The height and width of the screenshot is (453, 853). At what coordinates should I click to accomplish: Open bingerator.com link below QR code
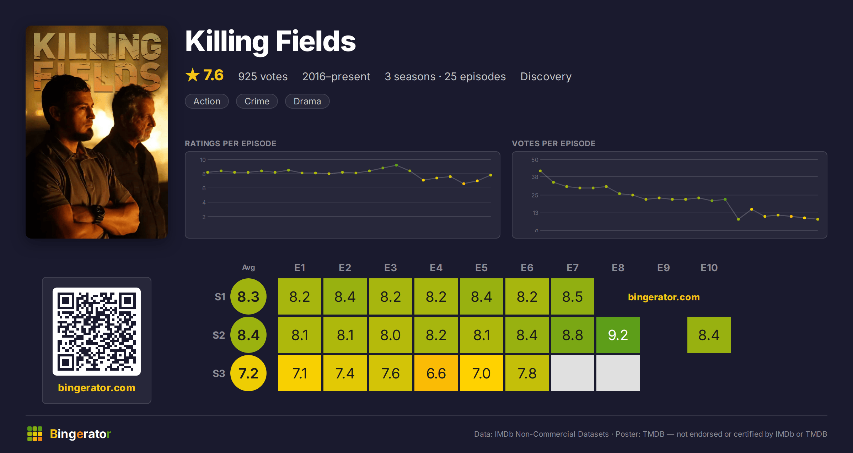(97, 388)
